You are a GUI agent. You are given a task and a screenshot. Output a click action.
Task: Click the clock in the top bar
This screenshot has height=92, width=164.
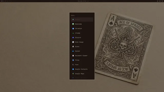(82, 1)
